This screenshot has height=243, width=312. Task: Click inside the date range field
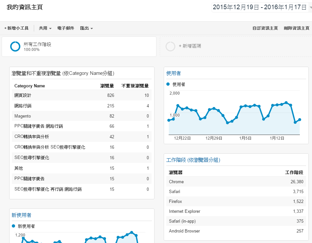pos(259,6)
